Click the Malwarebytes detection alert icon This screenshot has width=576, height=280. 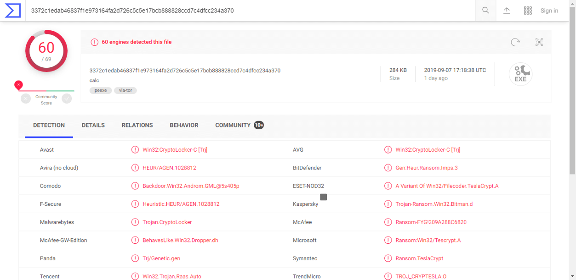(x=135, y=222)
